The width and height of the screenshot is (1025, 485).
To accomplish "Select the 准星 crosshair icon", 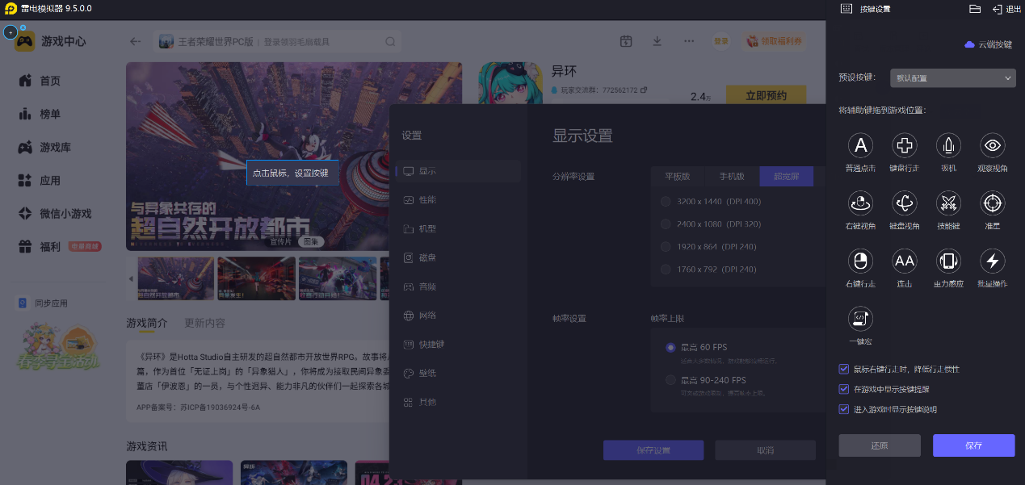I will [992, 203].
